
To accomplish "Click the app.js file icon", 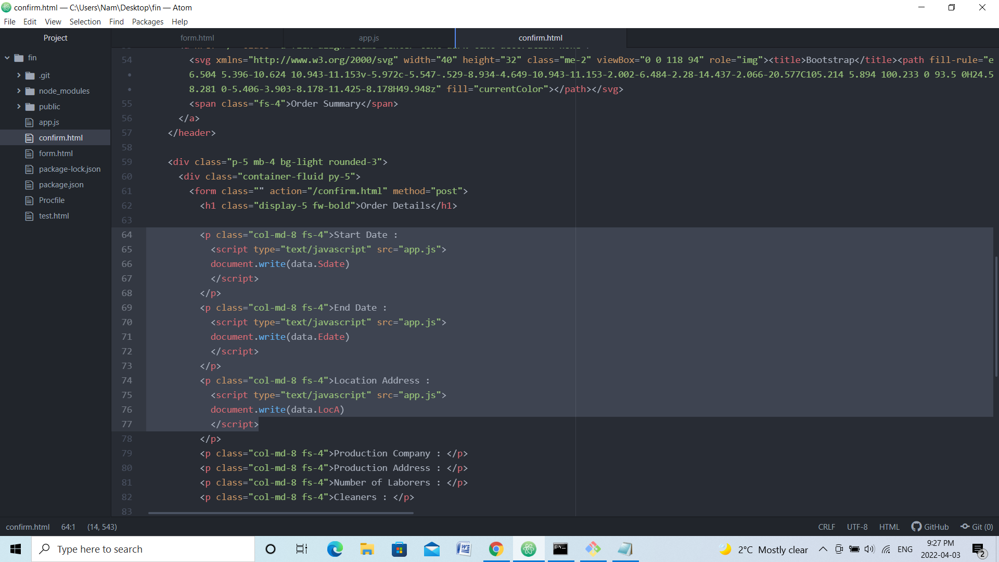I will [x=30, y=122].
